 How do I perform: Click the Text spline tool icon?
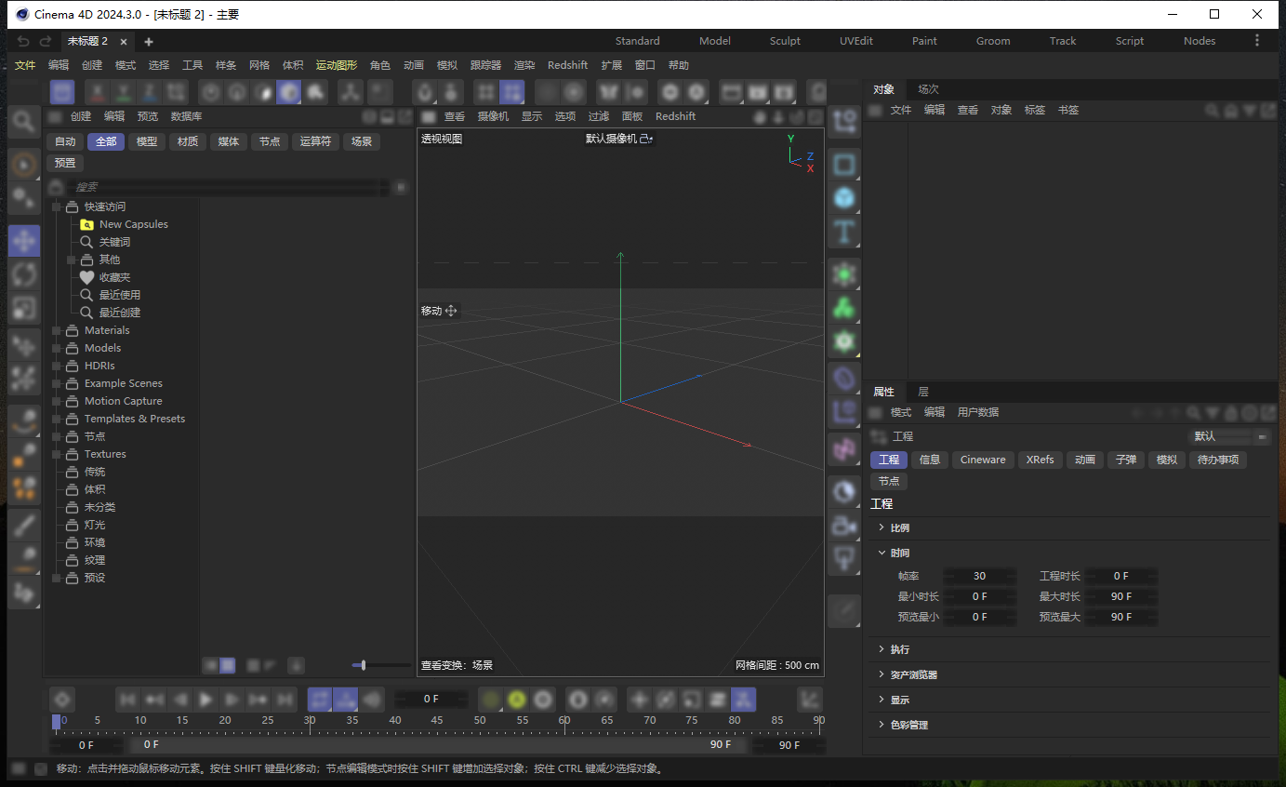pyautogui.click(x=844, y=232)
